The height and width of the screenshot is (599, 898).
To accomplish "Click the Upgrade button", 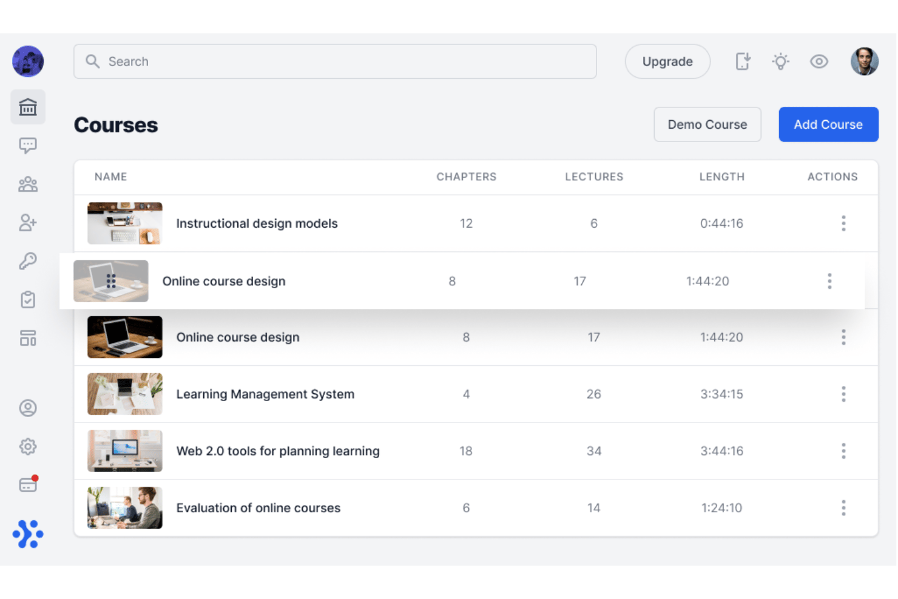I will [667, 61].
